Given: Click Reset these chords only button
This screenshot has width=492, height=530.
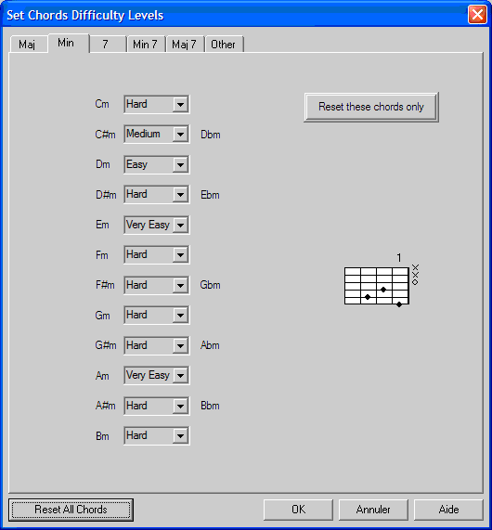Looking at the screenshot, I should click(x=371, y=107).
